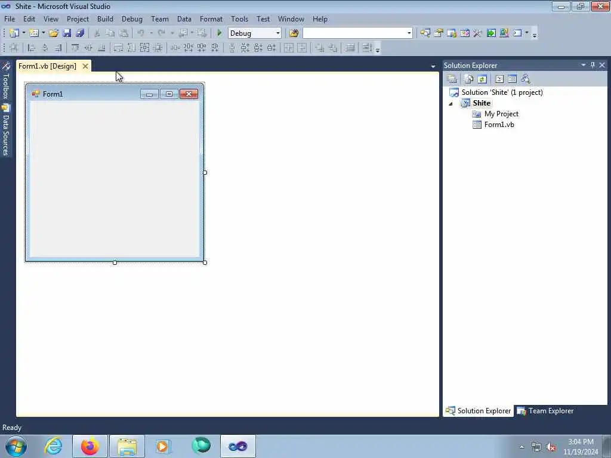Switch to the Team Explorer tab

pos(545,411)
